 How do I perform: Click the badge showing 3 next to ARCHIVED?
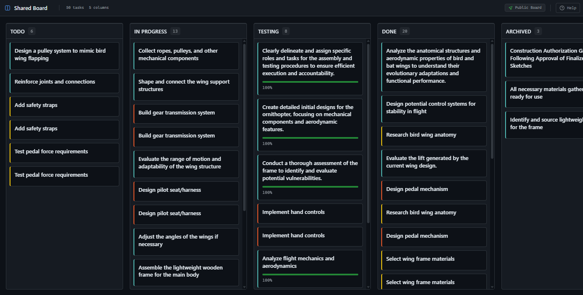click(537, 31)
